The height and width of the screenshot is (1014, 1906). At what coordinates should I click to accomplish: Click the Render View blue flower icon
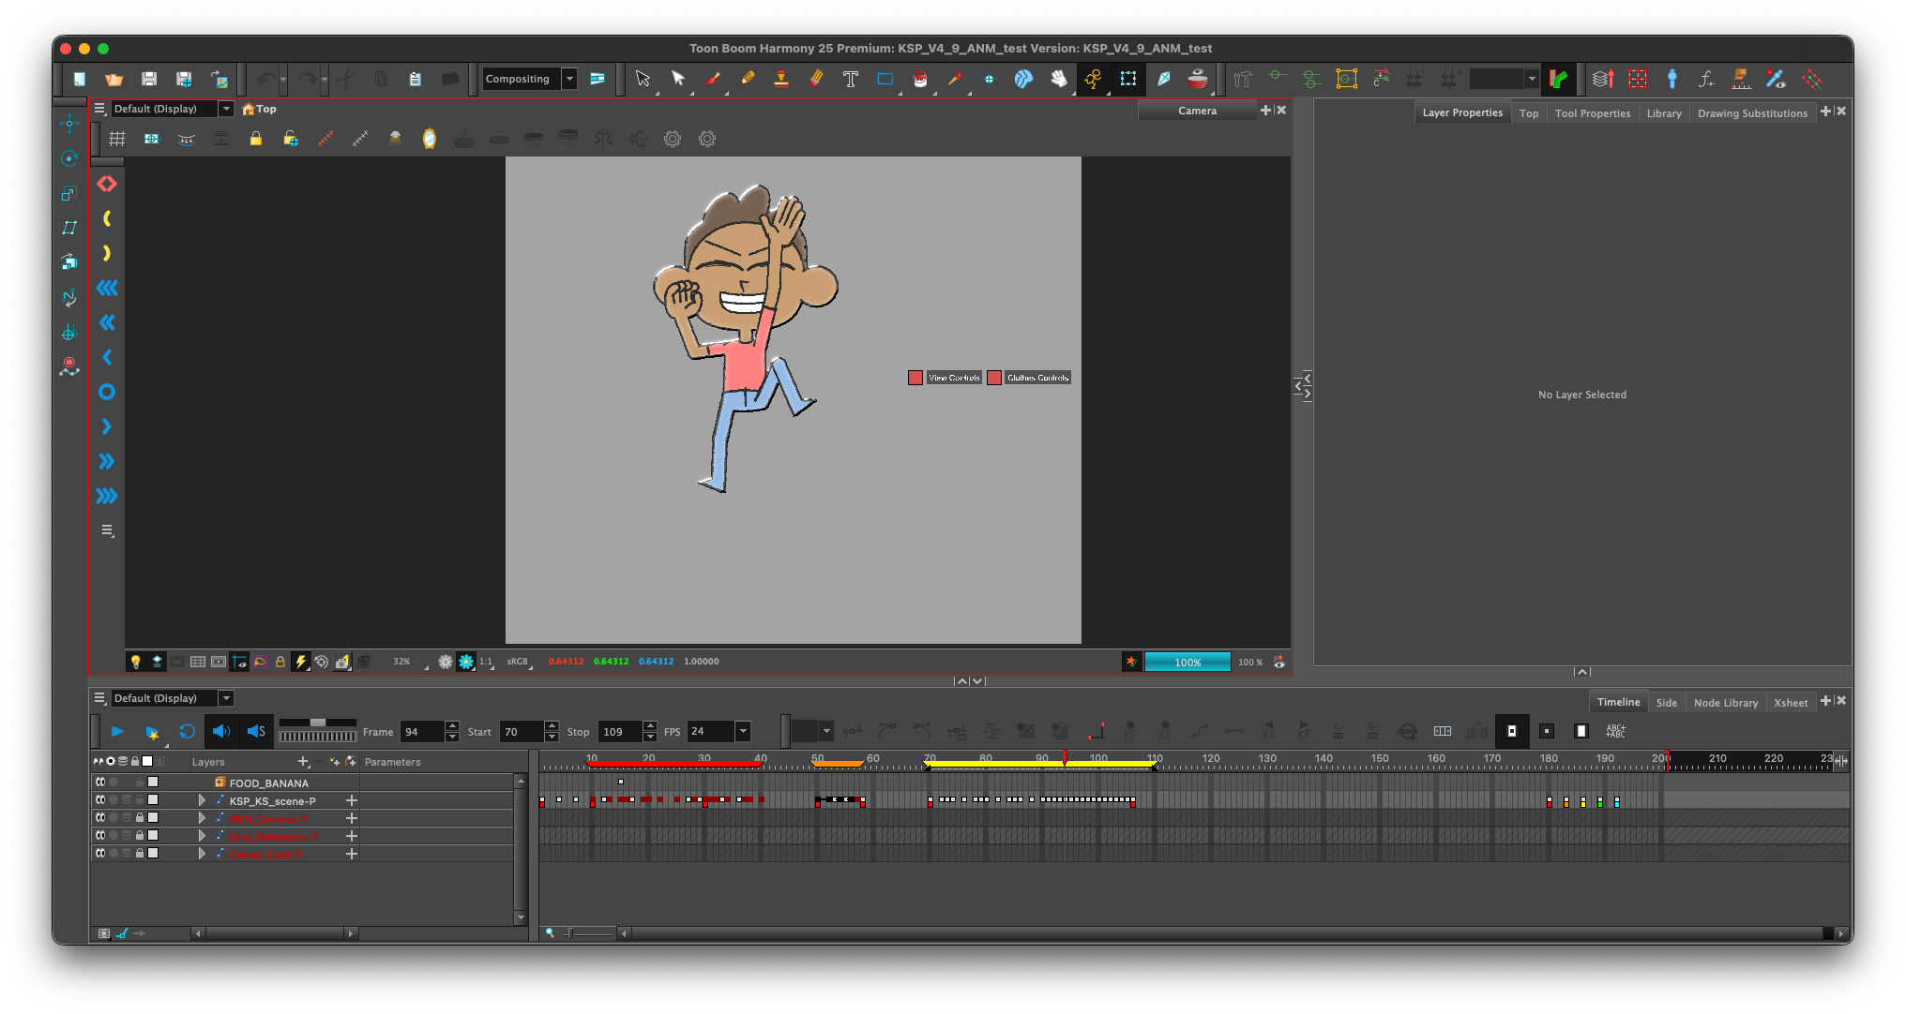pos(466,661)
